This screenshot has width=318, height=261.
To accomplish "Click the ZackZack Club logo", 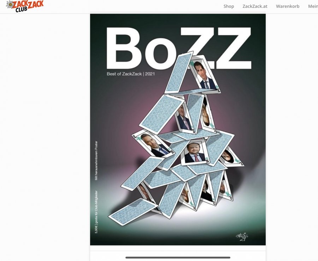I will (25, 6).
